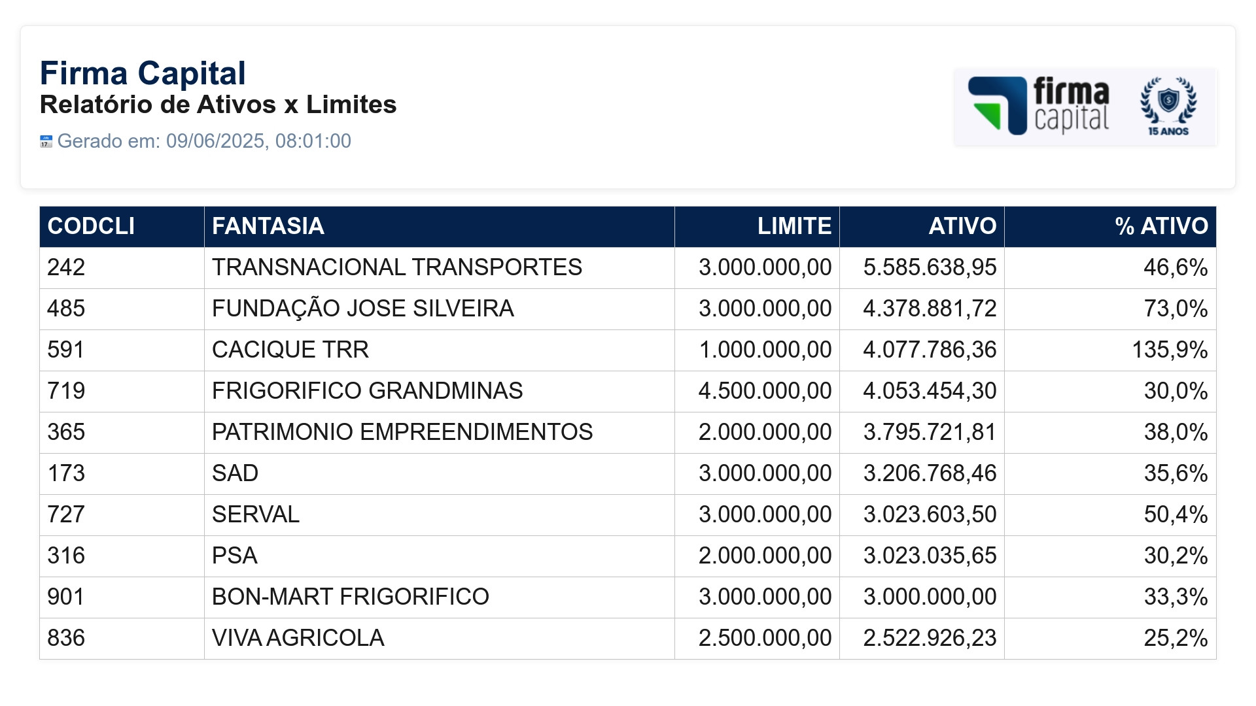This screenshot has height=706, width=1256.
Task: Click VIVA AGRICOLA percentage 25,2%
Action: point(1176,638)
